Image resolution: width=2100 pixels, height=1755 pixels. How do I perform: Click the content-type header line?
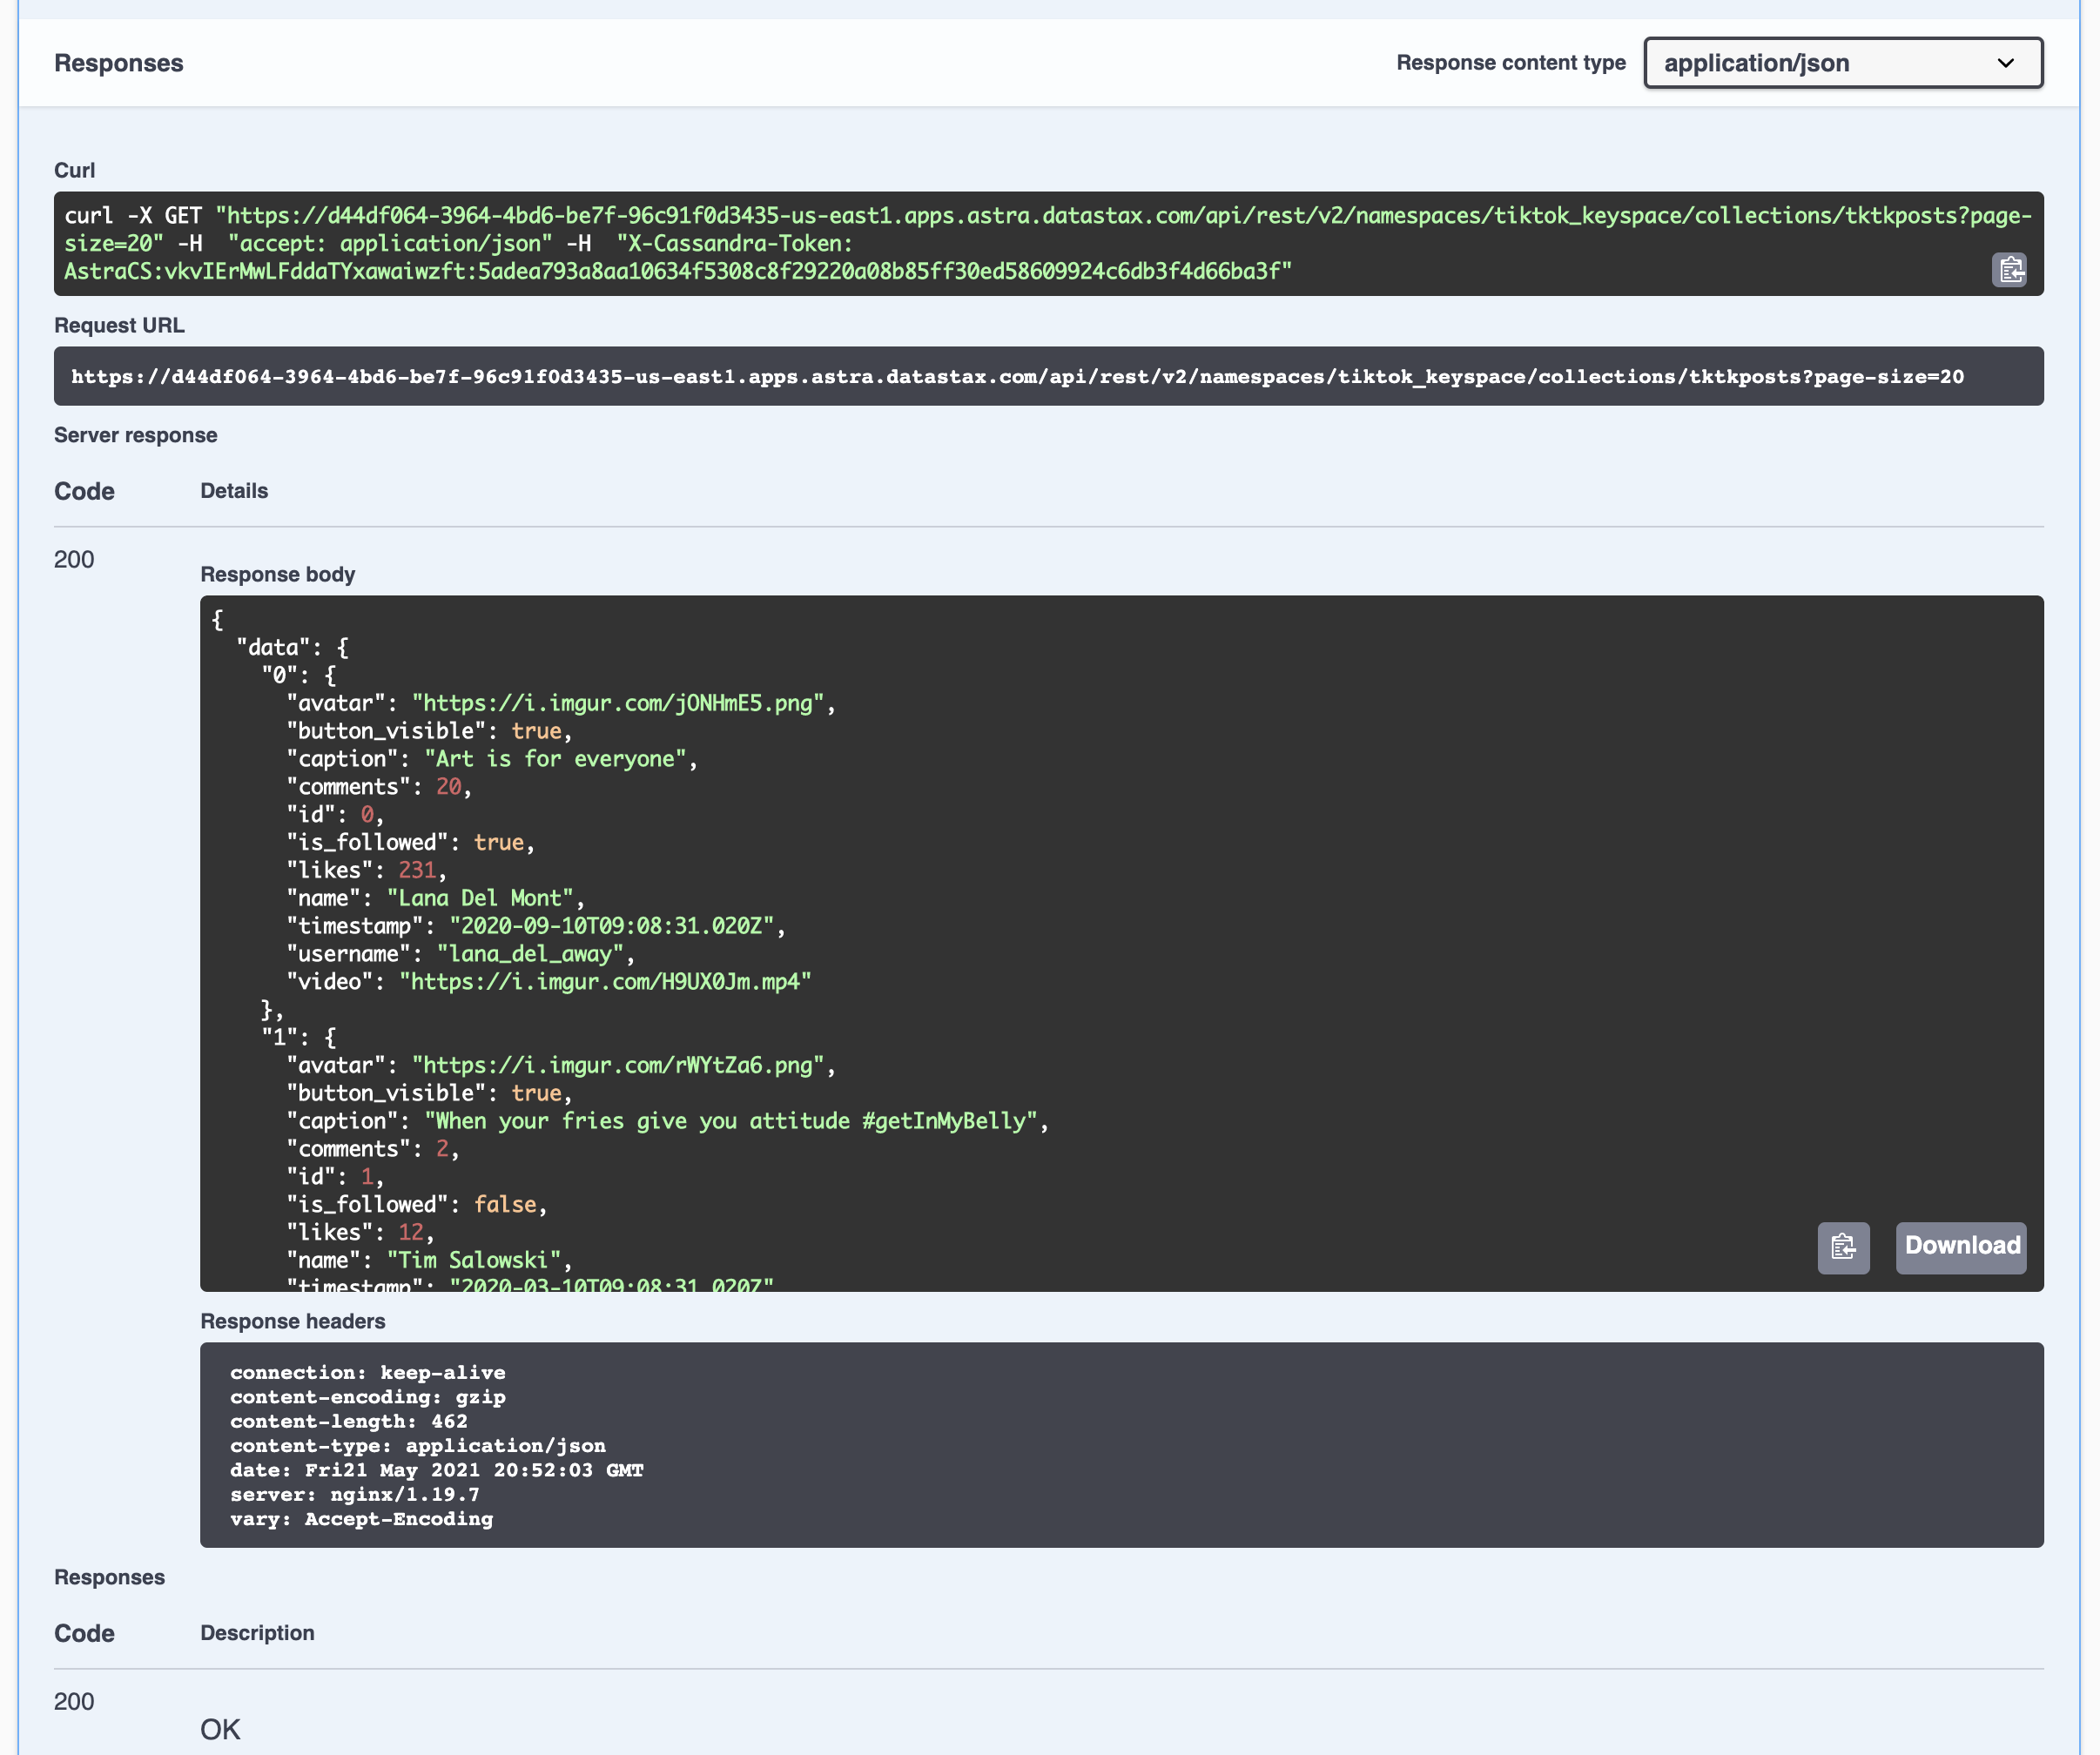[417, 1445]
